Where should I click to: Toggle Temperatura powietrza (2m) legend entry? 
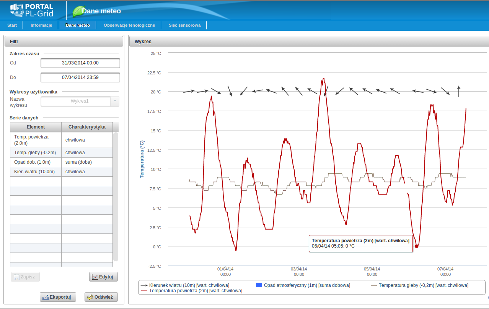click(x=191, y=291)
